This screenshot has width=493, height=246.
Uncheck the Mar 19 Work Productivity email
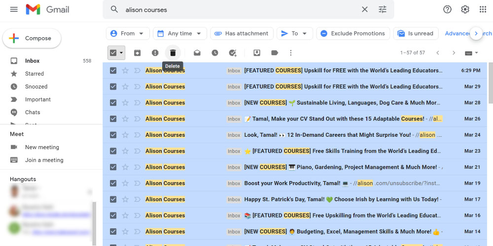pyautogui.click(x=113, y=183)
